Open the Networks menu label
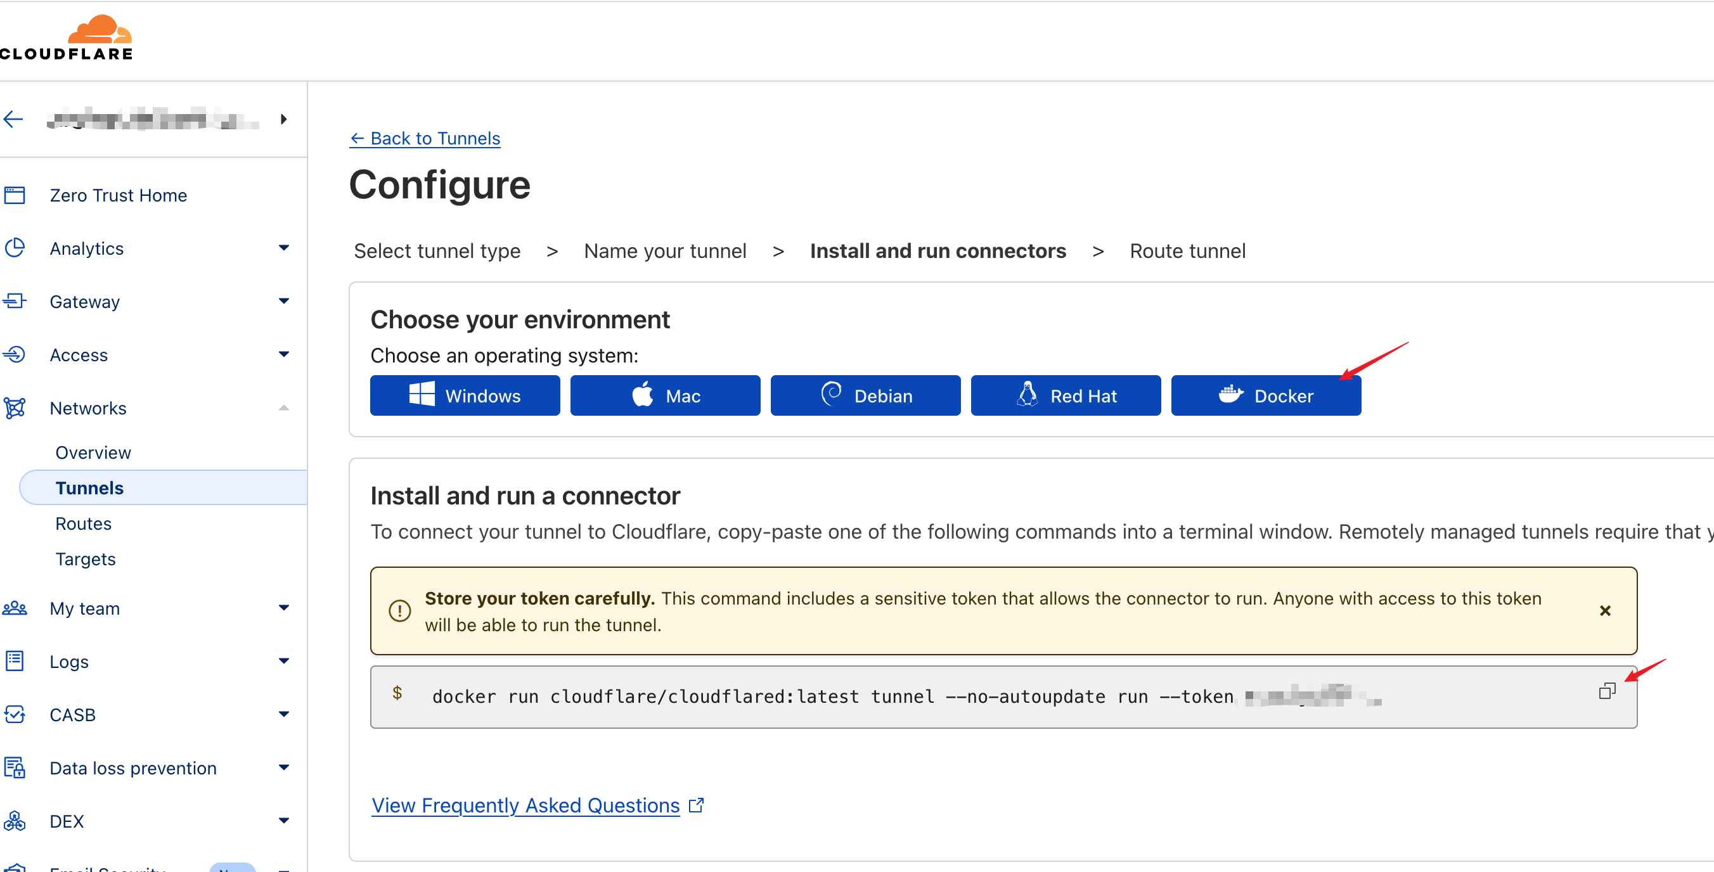The height and width of the screenshot is (872, 1714). tap(89, 407)
